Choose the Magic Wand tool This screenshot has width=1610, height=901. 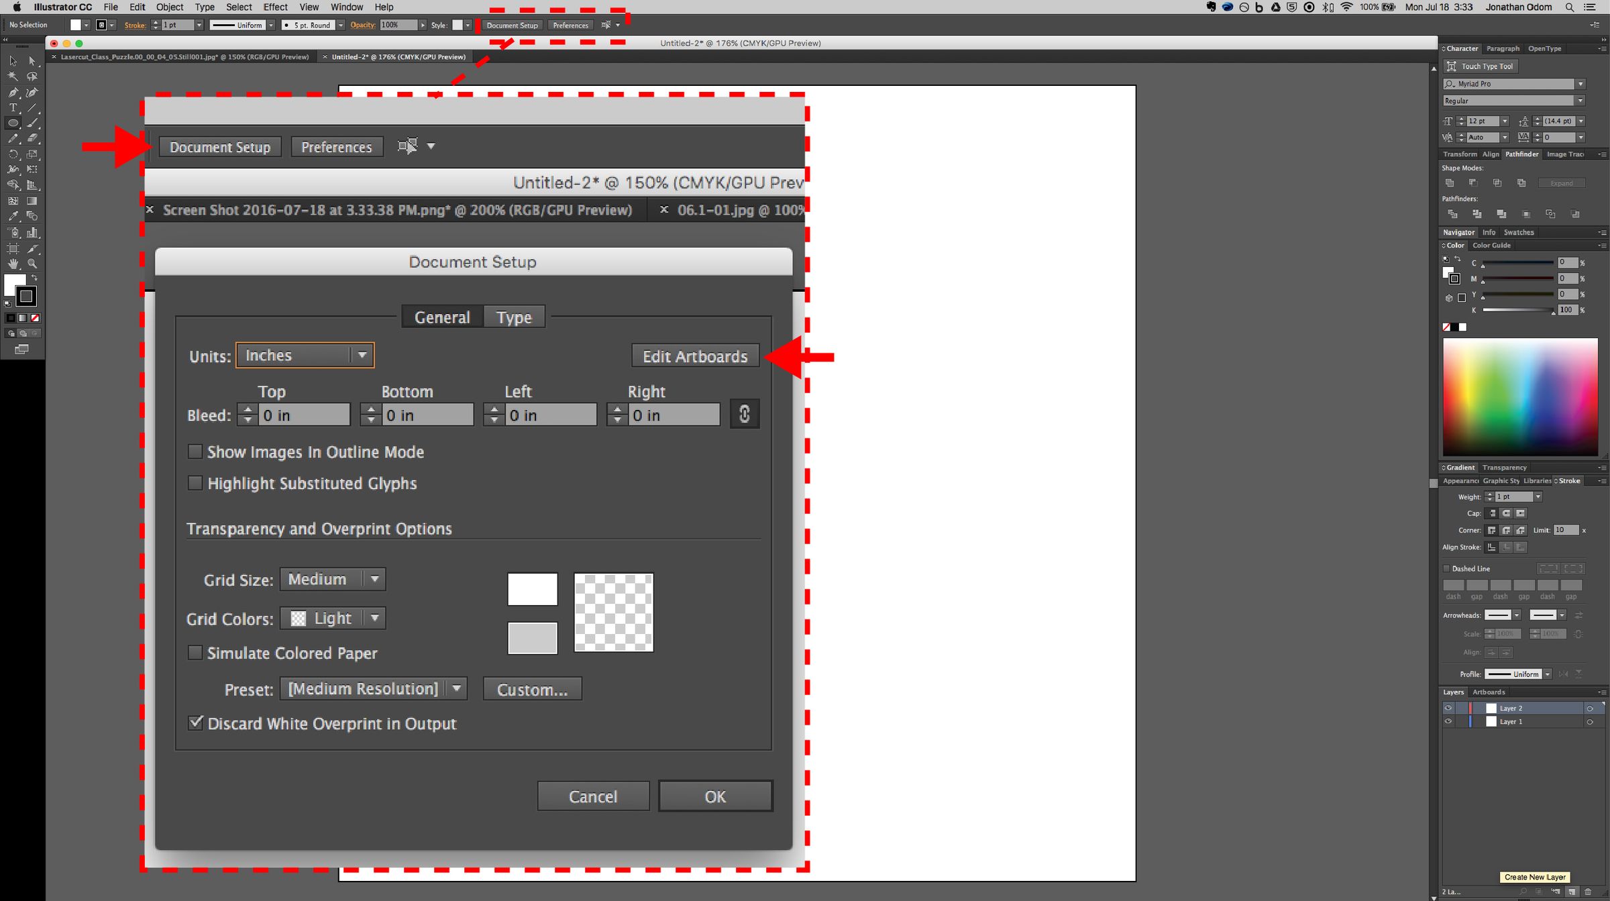[x=13, y=76]
